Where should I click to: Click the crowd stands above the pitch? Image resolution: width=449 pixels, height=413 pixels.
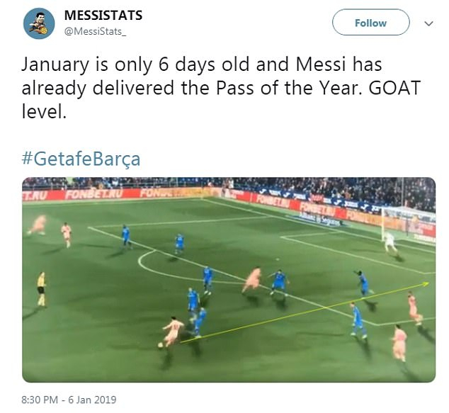[229, 183]
